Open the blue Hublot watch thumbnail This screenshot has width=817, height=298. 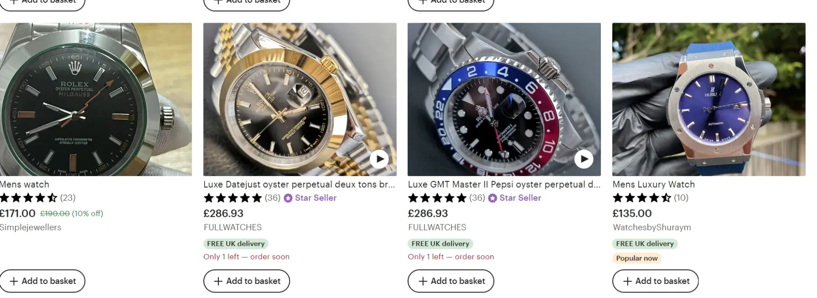[709, 99]
